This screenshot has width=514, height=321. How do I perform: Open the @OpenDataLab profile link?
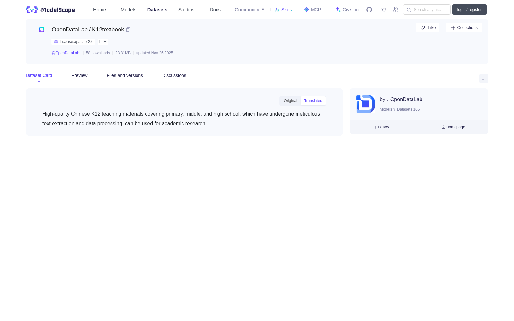click(x=65, y=53)
